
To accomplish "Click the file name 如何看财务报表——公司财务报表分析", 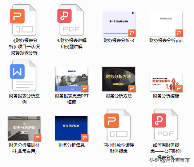I will pos(166,151).
